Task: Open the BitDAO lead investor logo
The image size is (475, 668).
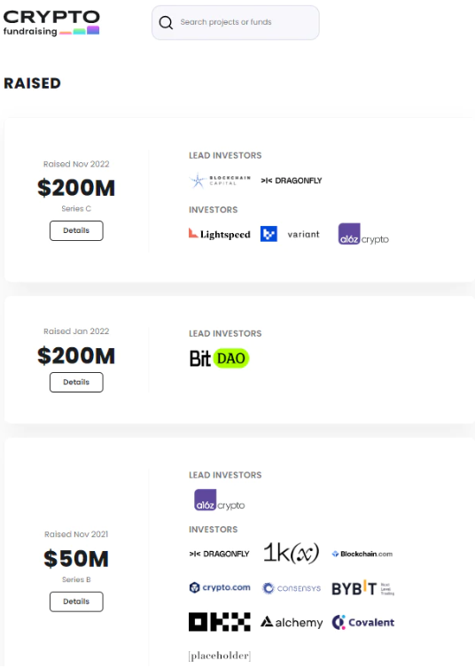Action: pyautogui.click(x=220, y=358)
